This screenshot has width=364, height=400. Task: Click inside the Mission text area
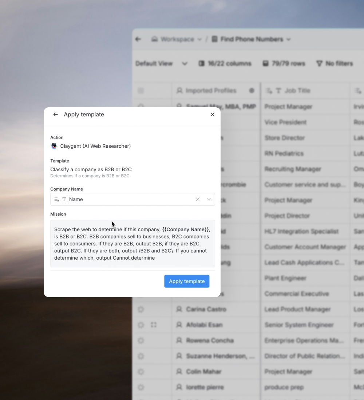click(132, 244)
